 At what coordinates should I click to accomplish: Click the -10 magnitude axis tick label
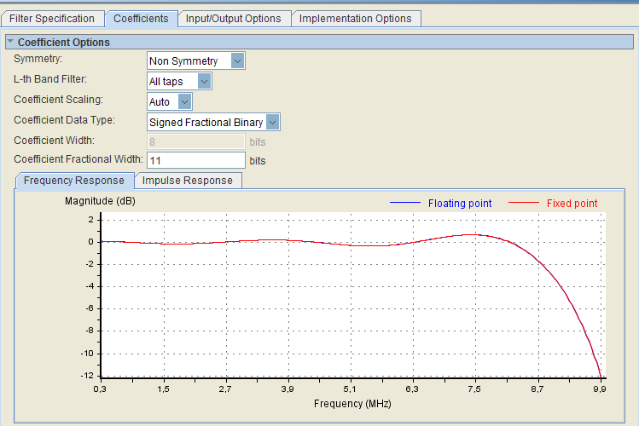[87, 354]
